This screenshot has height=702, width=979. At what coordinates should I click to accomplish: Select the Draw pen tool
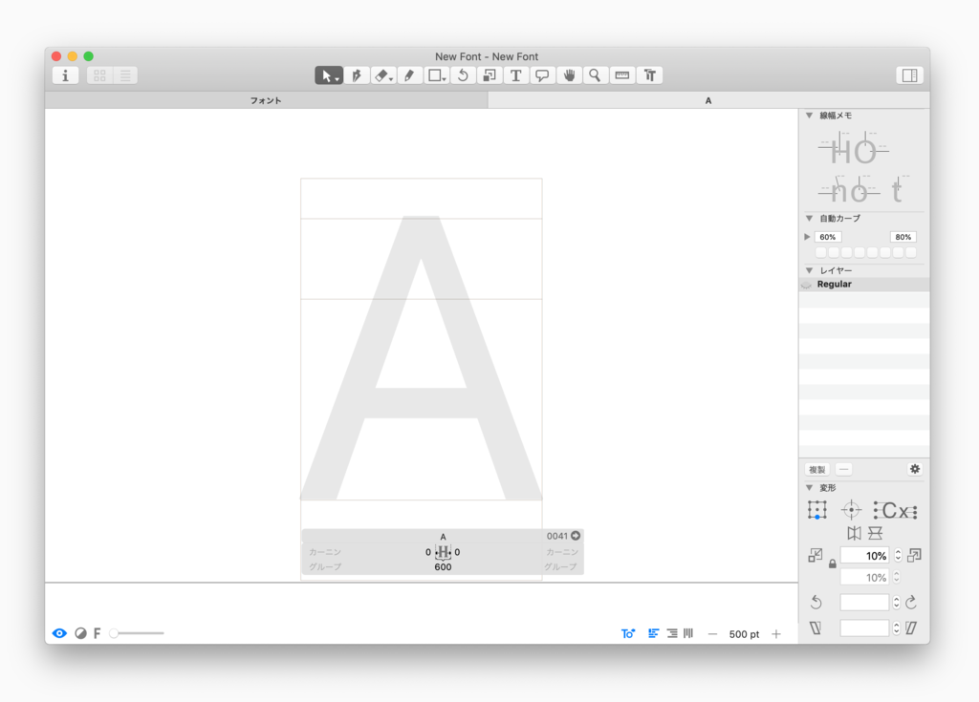tap(356, 75)
